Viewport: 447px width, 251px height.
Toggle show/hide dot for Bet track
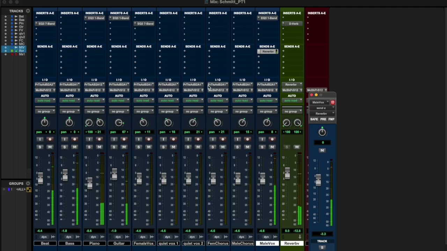click(x=6, y=16)
